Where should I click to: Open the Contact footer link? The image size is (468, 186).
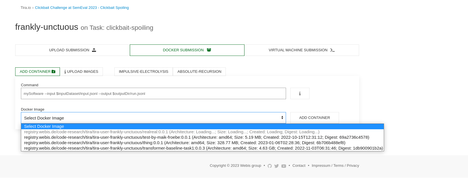click(x=299, y=166)
